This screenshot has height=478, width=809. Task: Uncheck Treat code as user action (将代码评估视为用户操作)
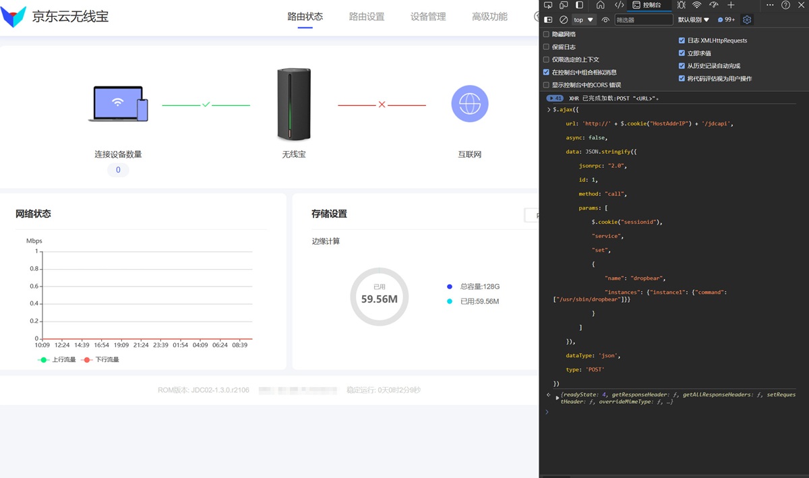coord(682,79)
